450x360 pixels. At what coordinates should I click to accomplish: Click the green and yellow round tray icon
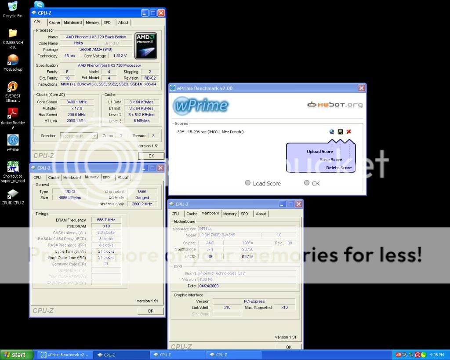click(x=424, y=355)
